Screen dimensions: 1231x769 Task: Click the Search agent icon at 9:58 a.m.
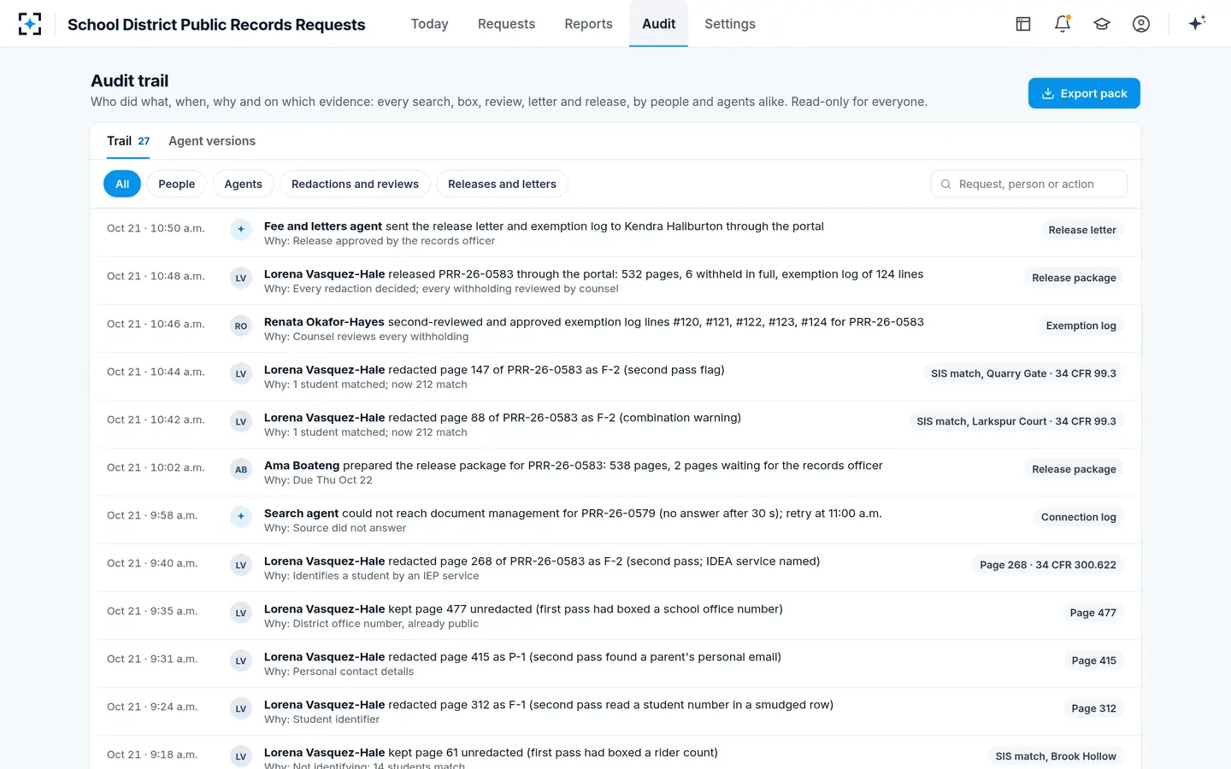(x=241, y=517)
